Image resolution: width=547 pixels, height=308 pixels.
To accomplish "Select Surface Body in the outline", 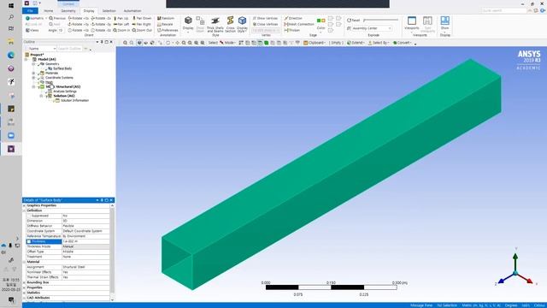I will [x=62, y=68].
